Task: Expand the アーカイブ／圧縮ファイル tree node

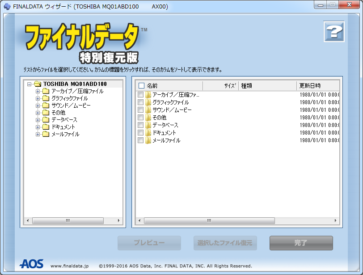Action: [x=38, y=91]
